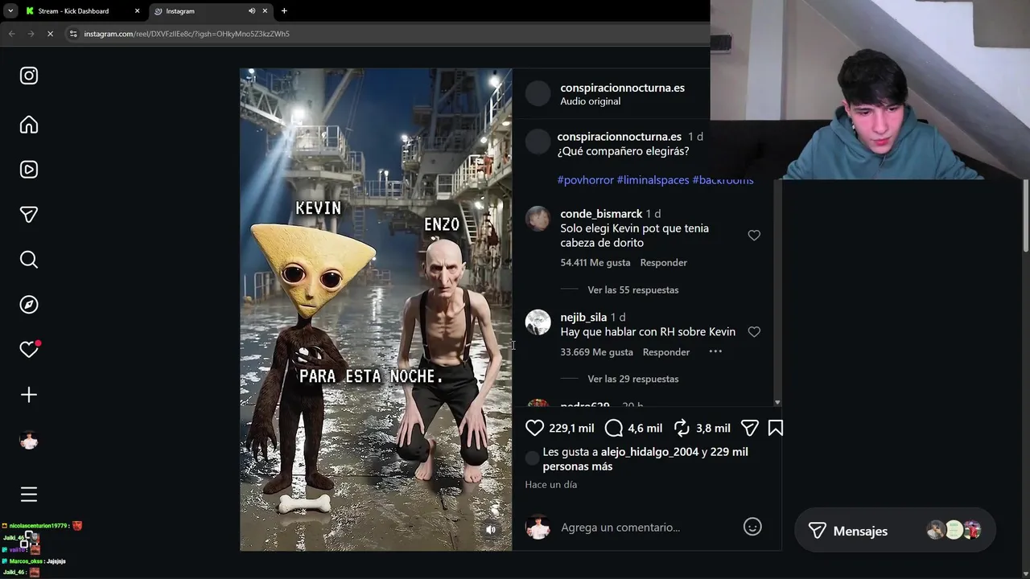
Task: Reply to conde_bismarck's comment
Action: 664,263
